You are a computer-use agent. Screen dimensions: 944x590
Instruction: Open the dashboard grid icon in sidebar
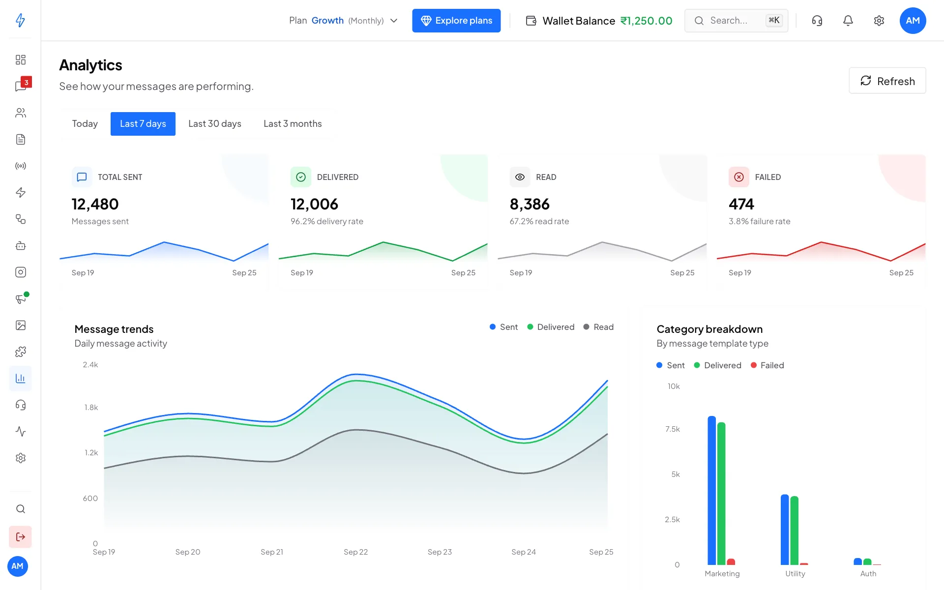[x=20, y=59]
